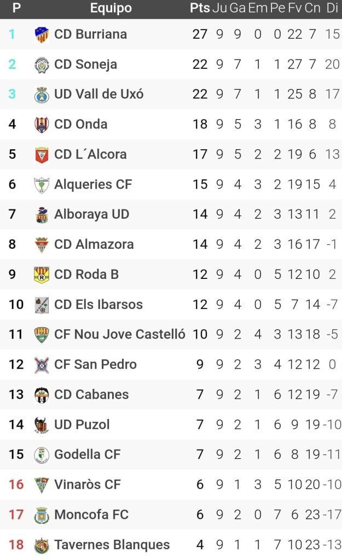This screenshot has height=560, width=342.
Task: Click the CD Cabanes club crest
Action: 42,394
